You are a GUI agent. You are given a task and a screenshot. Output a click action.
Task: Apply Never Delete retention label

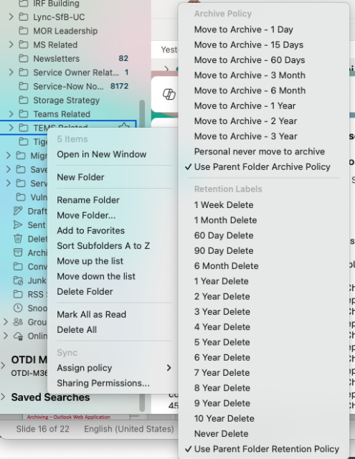tap(221, 433)
